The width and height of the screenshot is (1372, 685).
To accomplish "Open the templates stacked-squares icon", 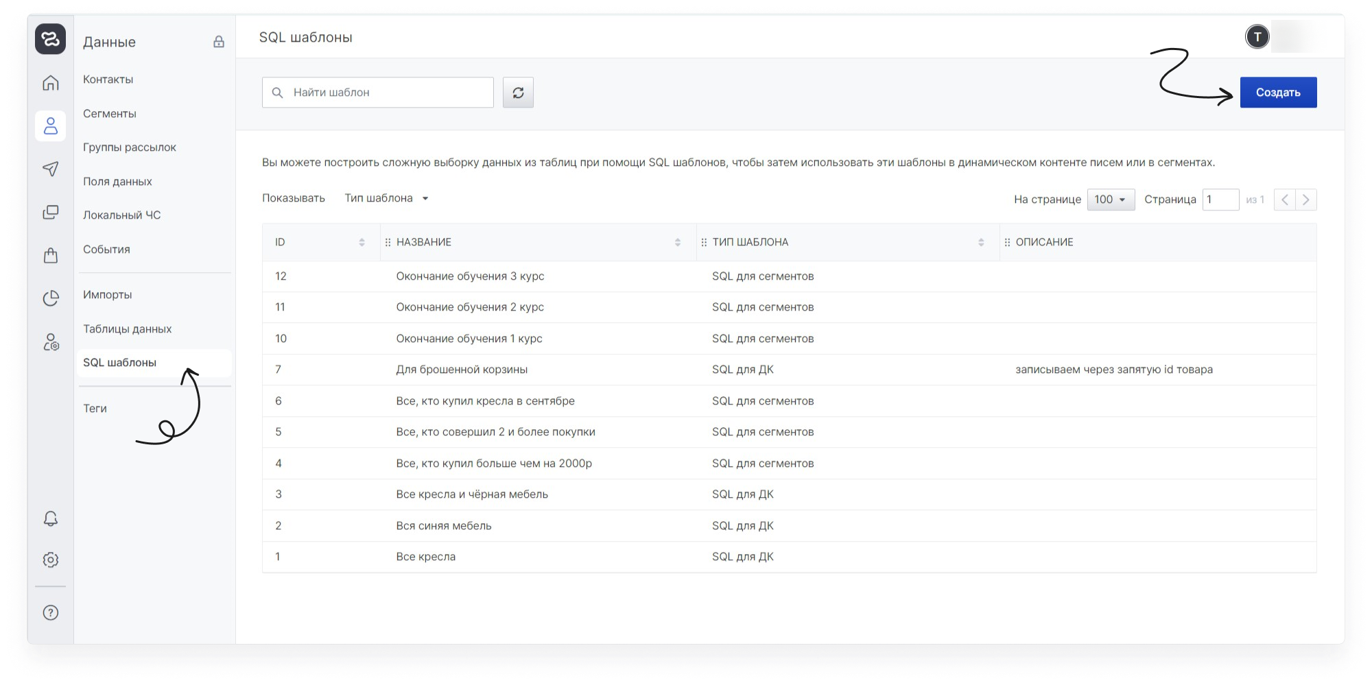I will [50, 212].
